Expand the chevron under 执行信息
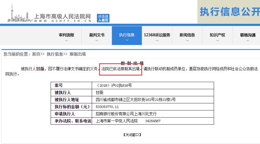The image size is (260, 144). [127, 40]
